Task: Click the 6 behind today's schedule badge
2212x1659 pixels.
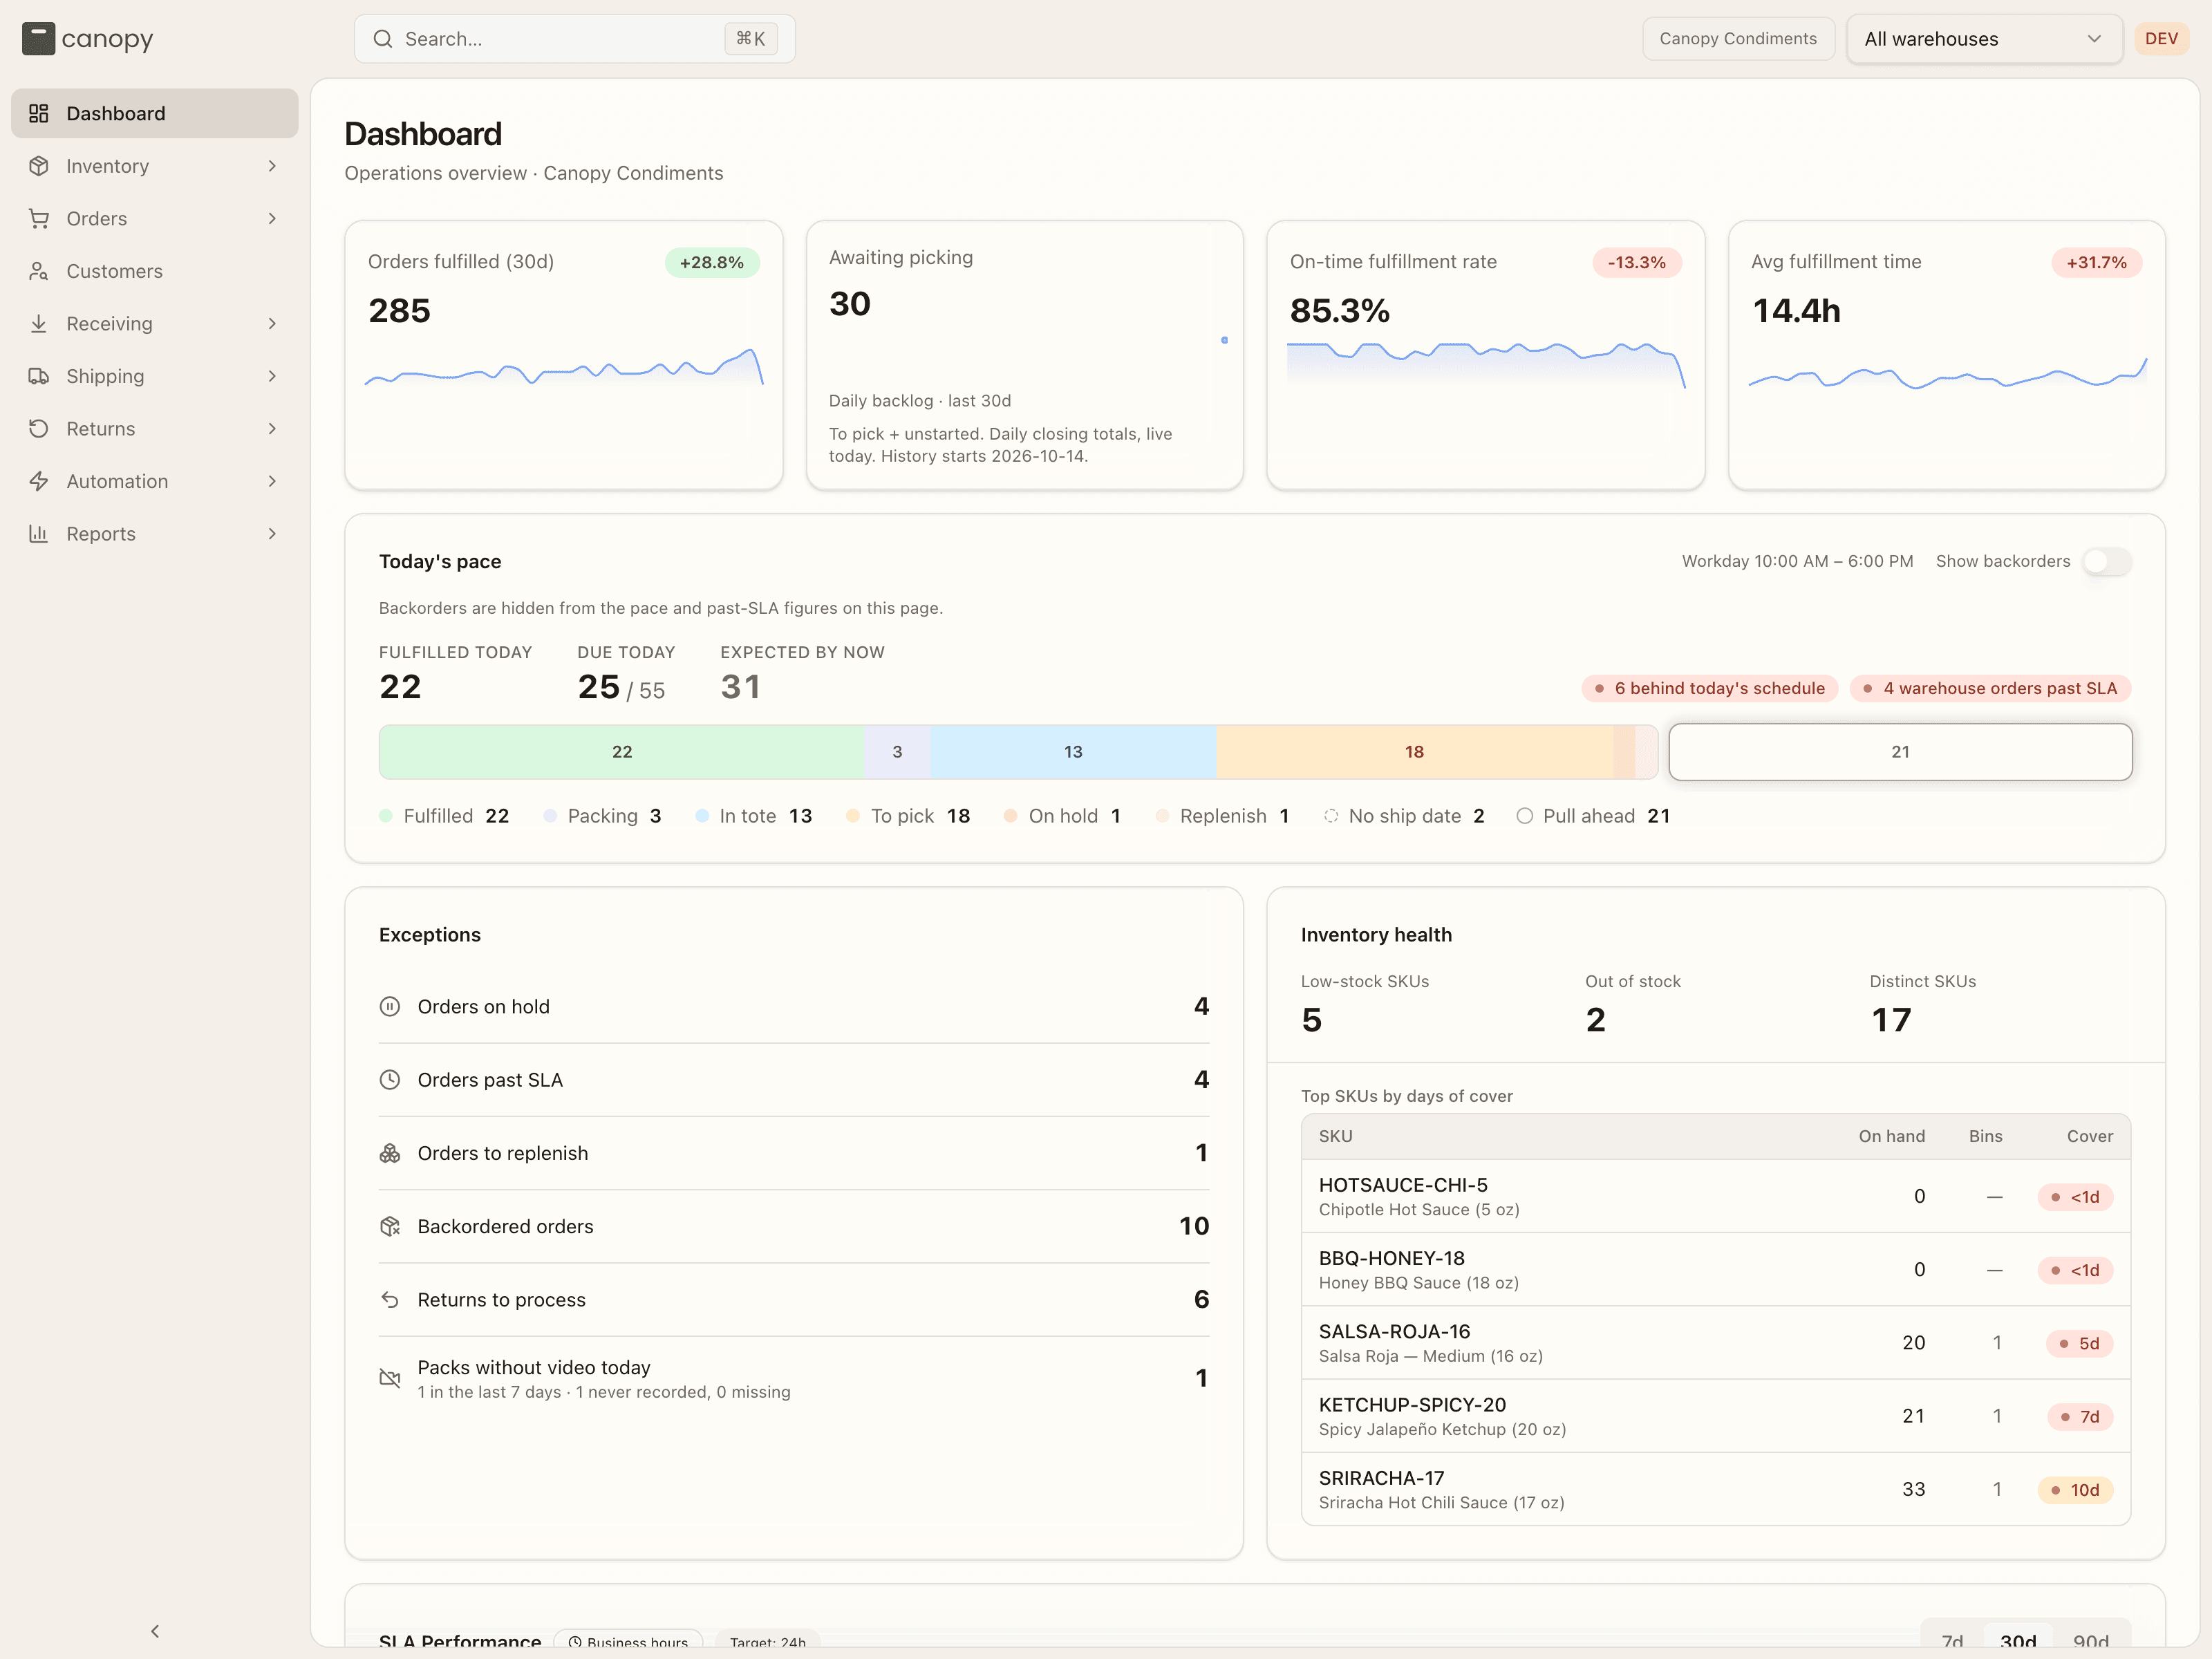Action: [x=1709, y=688]
